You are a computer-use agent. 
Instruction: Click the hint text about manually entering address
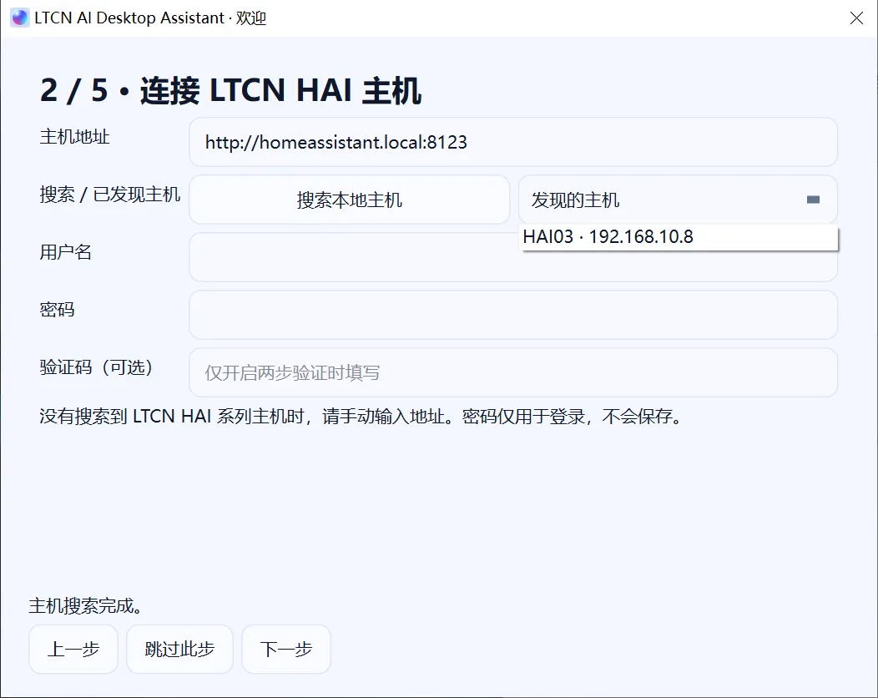pos(361,417)
